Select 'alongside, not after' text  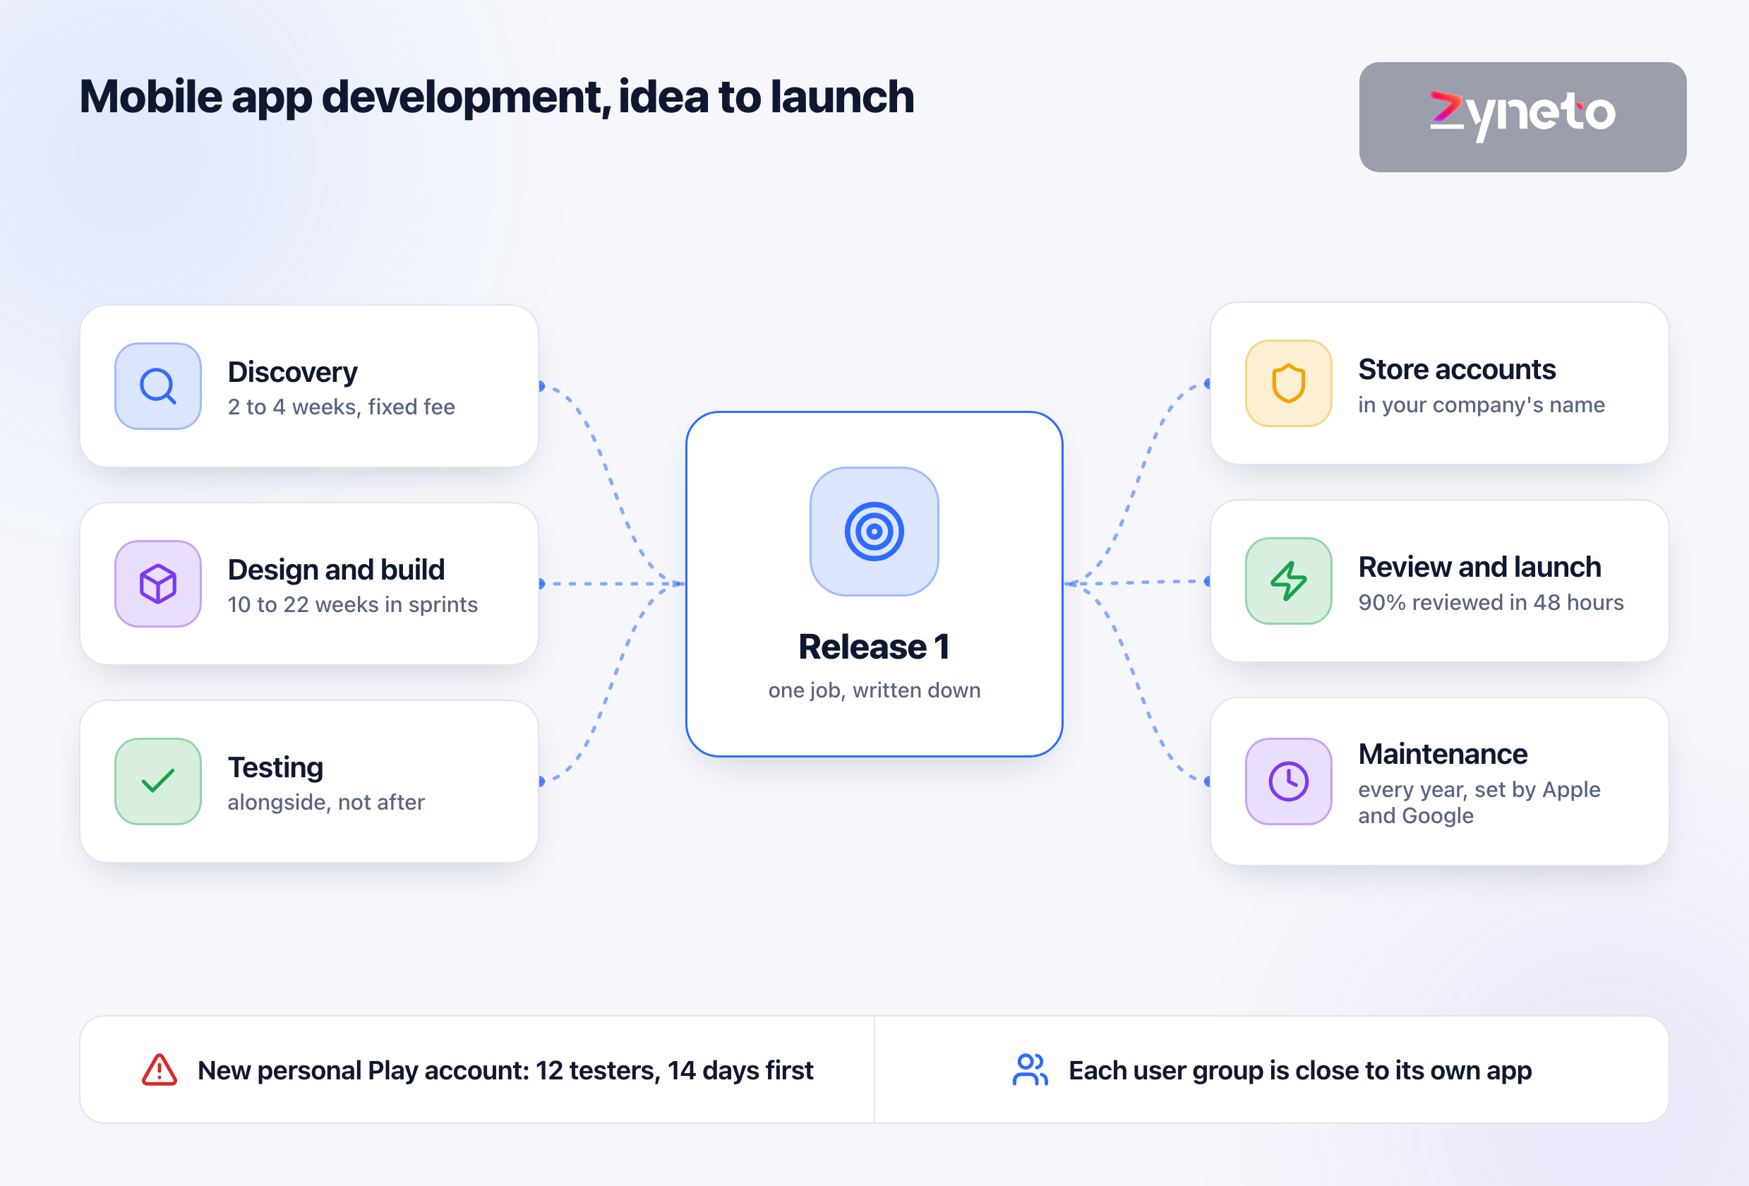pos(327,802)
